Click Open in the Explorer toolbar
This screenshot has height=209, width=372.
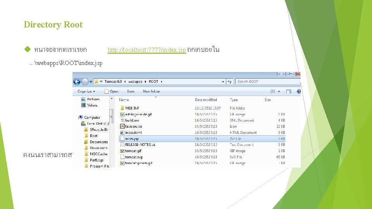pyautogui.click(x=111, y=91)
